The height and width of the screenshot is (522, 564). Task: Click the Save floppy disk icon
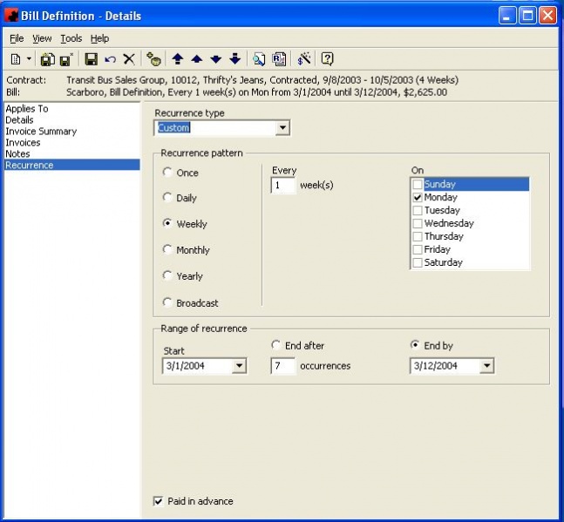[x=91, y=59]
